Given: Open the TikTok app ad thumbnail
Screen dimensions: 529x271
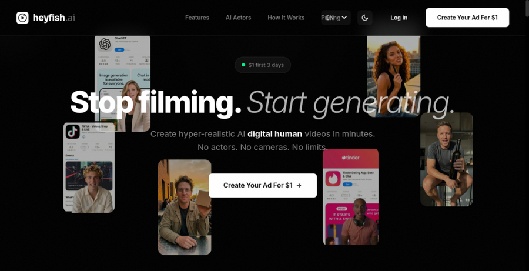Looking at the screenshot, I should [x=89, y=168].
